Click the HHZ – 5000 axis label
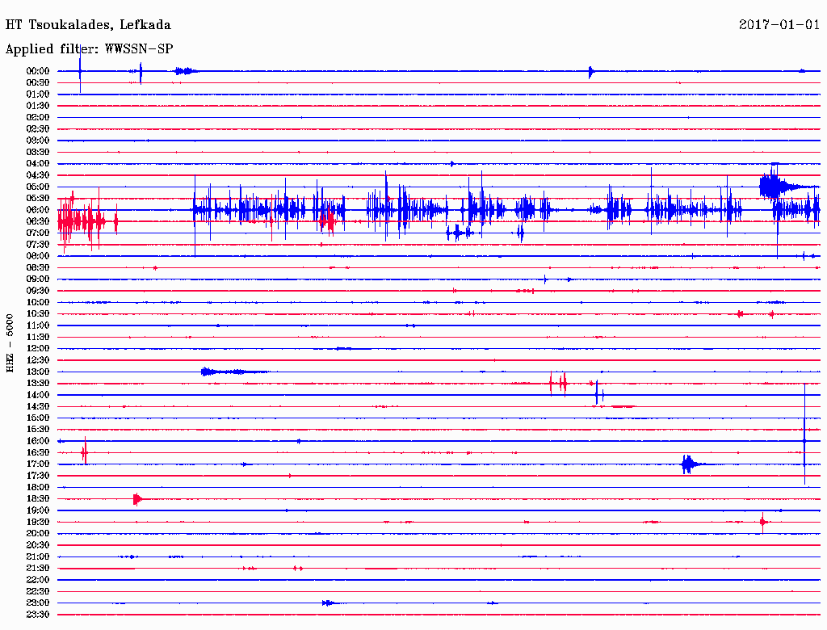Screen dimensions: 827x630 point(10,343)
